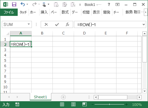
Task: Open the 開発 ribbon tab
Action: (x=107, y=12)
